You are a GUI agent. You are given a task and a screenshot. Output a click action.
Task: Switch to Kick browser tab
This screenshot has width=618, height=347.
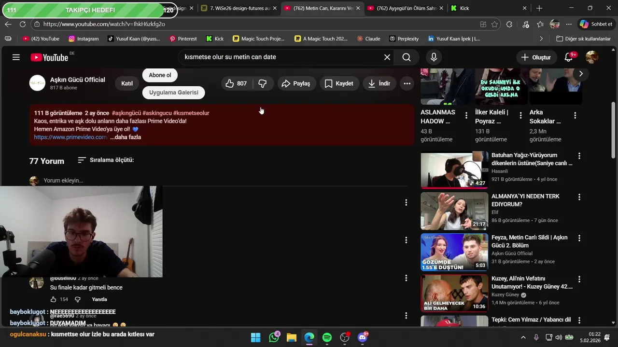(x=488, y=8)
